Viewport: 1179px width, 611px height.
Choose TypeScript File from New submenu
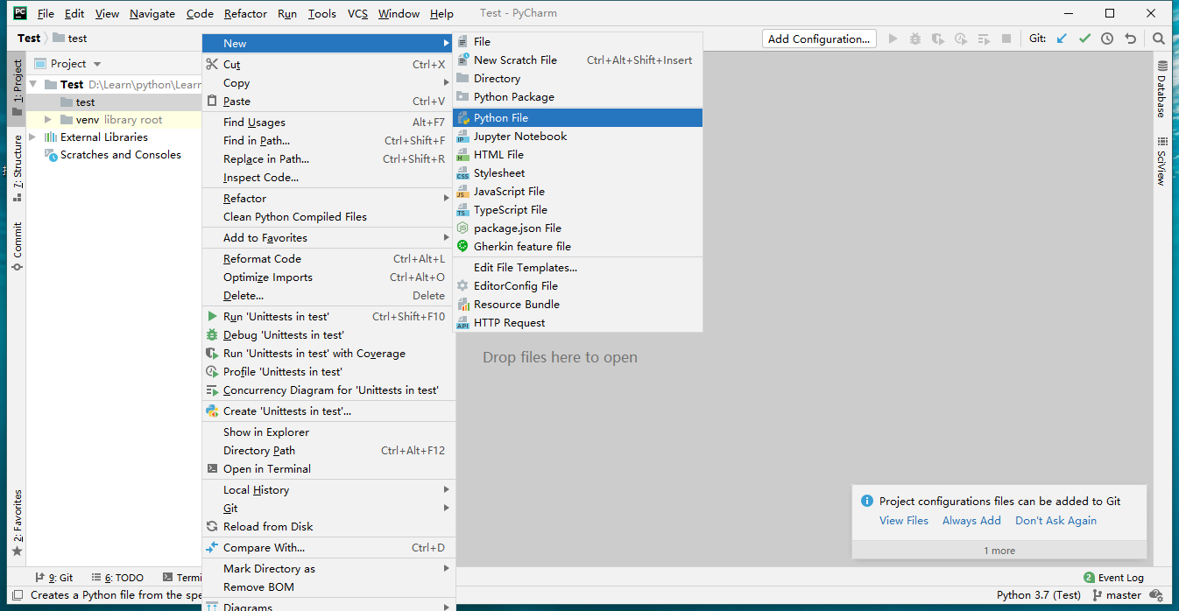tap(577, 210)
